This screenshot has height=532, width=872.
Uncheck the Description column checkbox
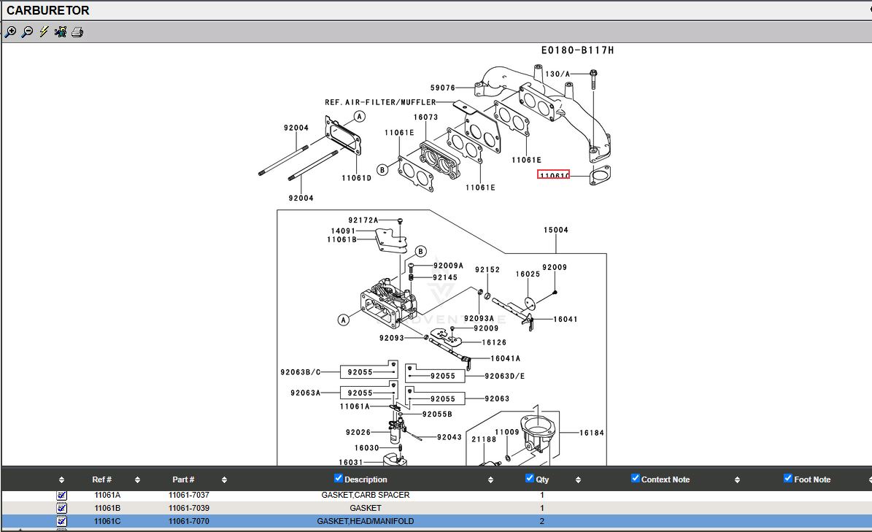[x=339, y=479]
